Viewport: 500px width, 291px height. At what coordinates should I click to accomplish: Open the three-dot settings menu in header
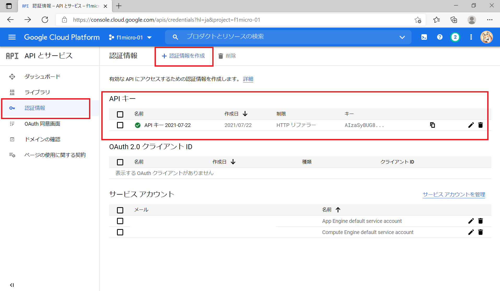(x=471, y=37)
